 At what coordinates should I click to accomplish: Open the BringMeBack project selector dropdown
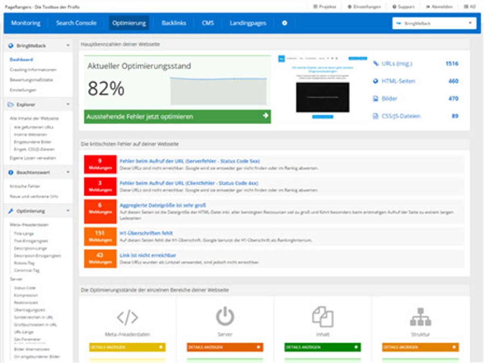(434, 23)
